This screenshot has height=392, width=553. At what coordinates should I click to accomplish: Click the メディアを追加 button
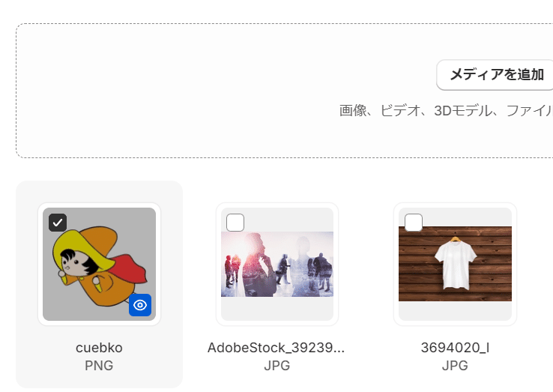497,75
